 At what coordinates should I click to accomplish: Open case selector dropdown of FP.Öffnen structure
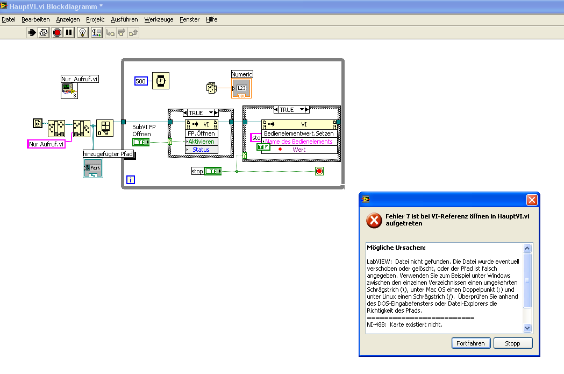(x=211, y=113)
